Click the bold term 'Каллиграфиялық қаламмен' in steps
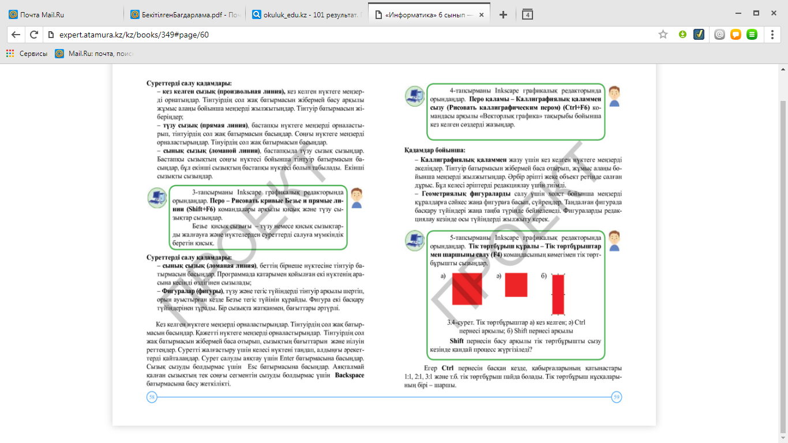 point(464,160)
